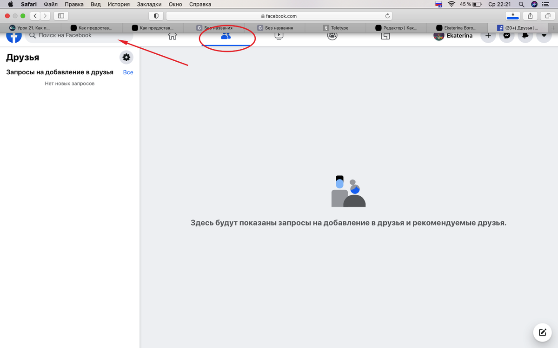Image resolution: width=558 pixels, height=348 pixels.
Task: Click Russian input language flag
Action: click(438, 4)
